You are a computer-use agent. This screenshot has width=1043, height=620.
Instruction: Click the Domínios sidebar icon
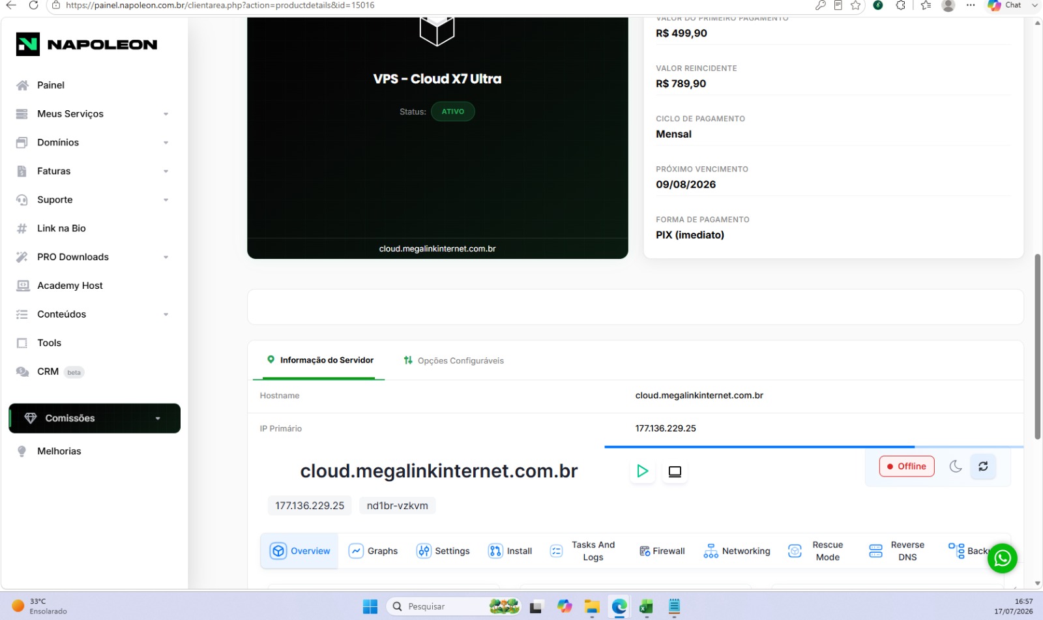(x=22, y=143)
